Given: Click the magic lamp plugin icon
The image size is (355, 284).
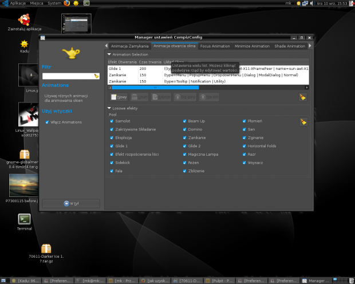Looking at the screenshot, I should tap(71, 53).
